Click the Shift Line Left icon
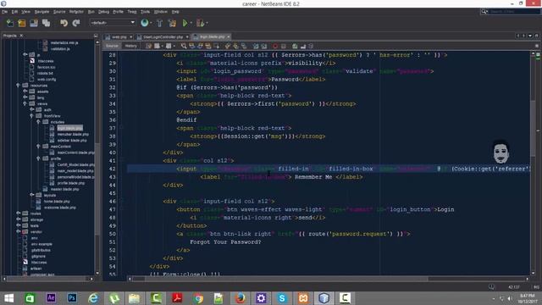 click(x=256, y=46)
